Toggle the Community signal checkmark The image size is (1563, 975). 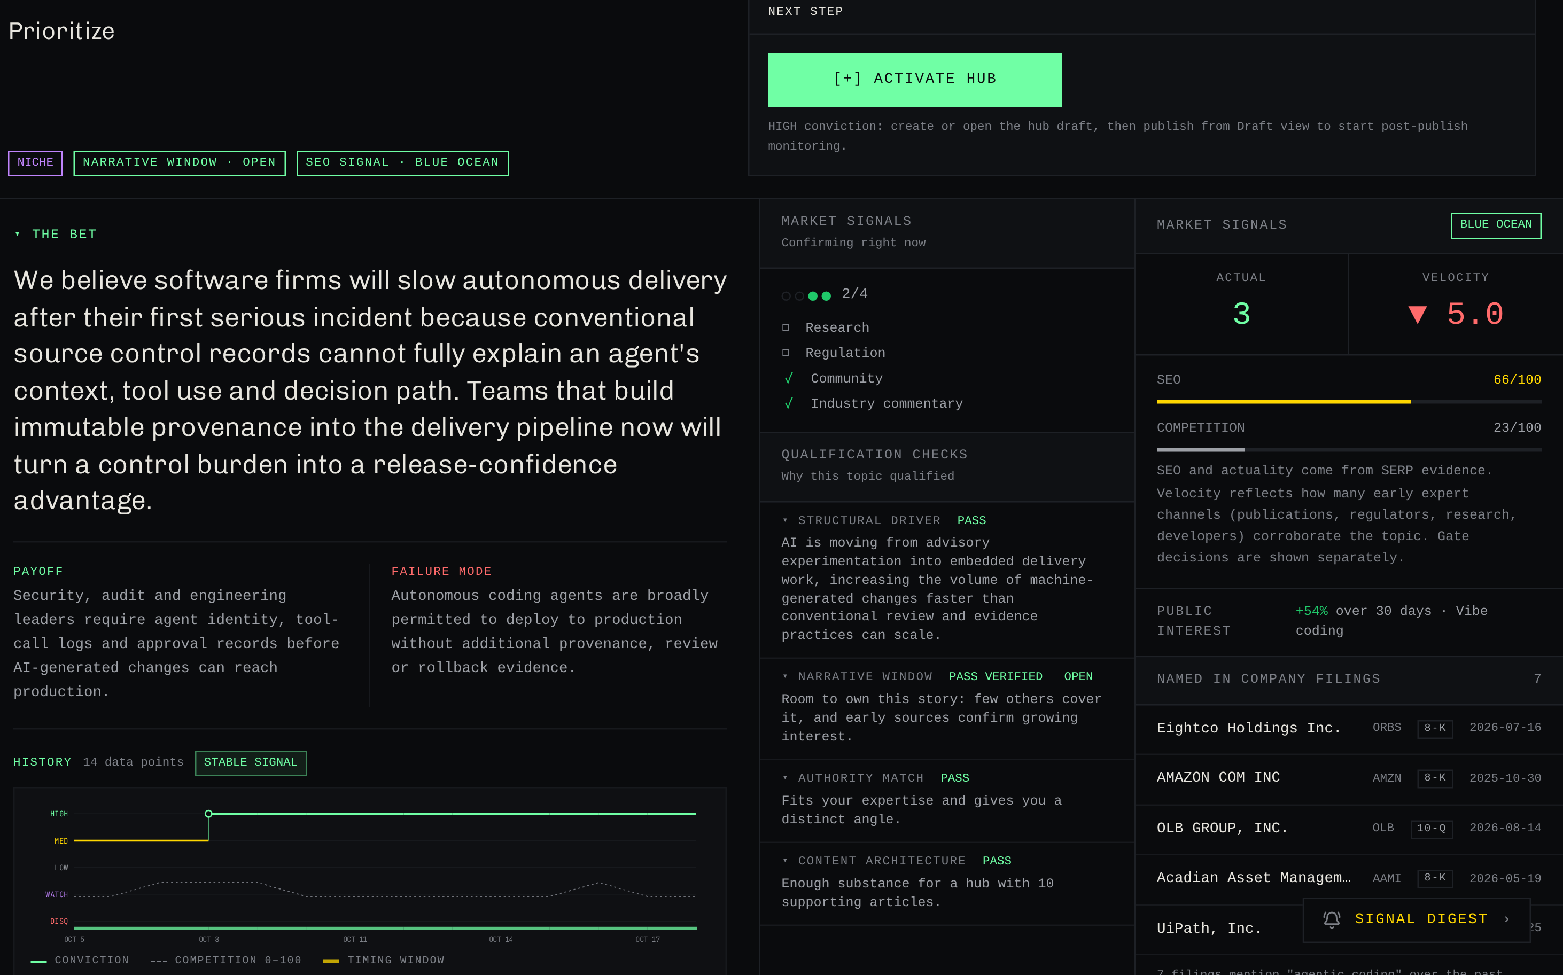(789, 379)
